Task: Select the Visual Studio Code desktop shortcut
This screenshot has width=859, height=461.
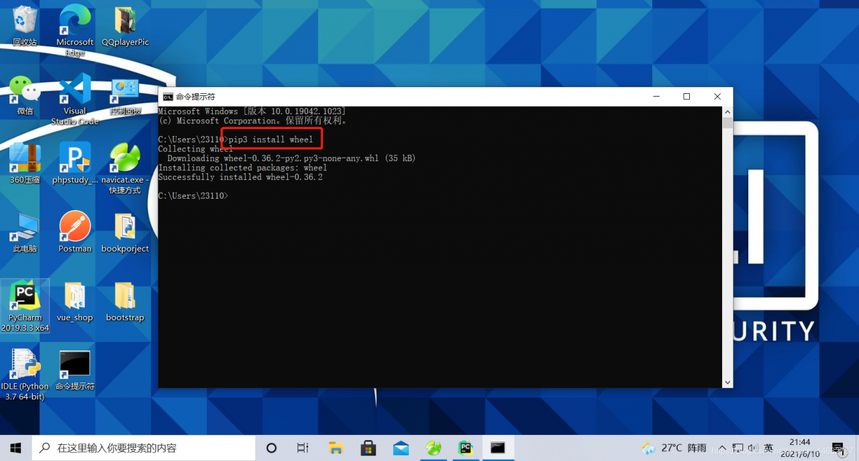Action: (x=75, y=99)
